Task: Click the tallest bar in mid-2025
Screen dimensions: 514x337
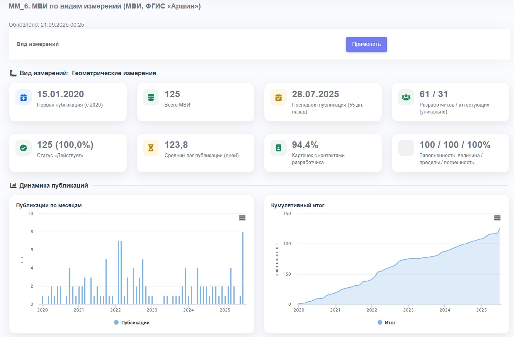Action: tap(243, 268)
